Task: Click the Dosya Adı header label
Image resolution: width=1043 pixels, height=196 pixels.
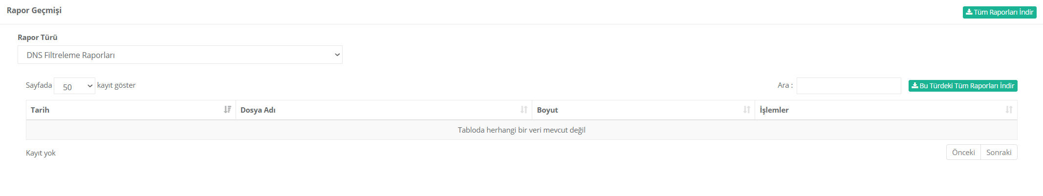Action: coord(258,110)
